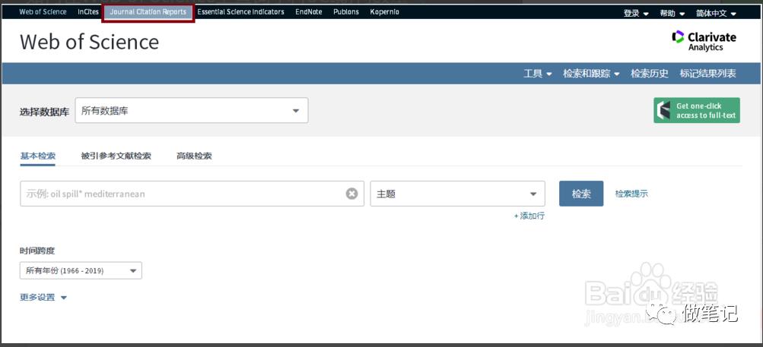Expand the 帮助 help dropdown
Image resolution: width=763 pixels, height=347 pixels.
[x=672, y=14]
